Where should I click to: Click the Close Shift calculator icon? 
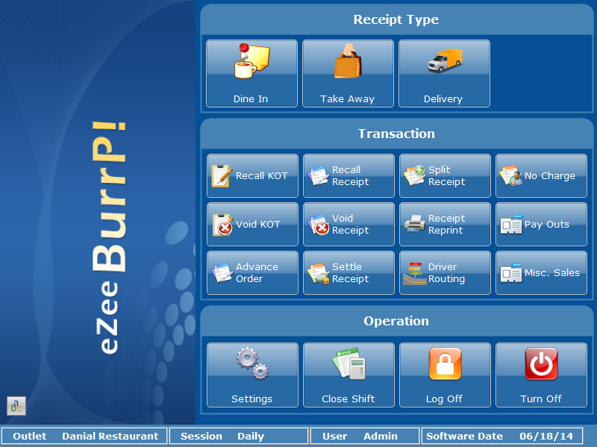(348, 365)
